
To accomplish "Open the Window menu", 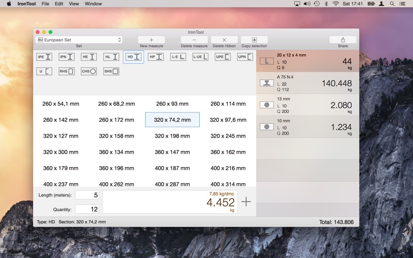I will pyautogui.click(x=93, y=4).
